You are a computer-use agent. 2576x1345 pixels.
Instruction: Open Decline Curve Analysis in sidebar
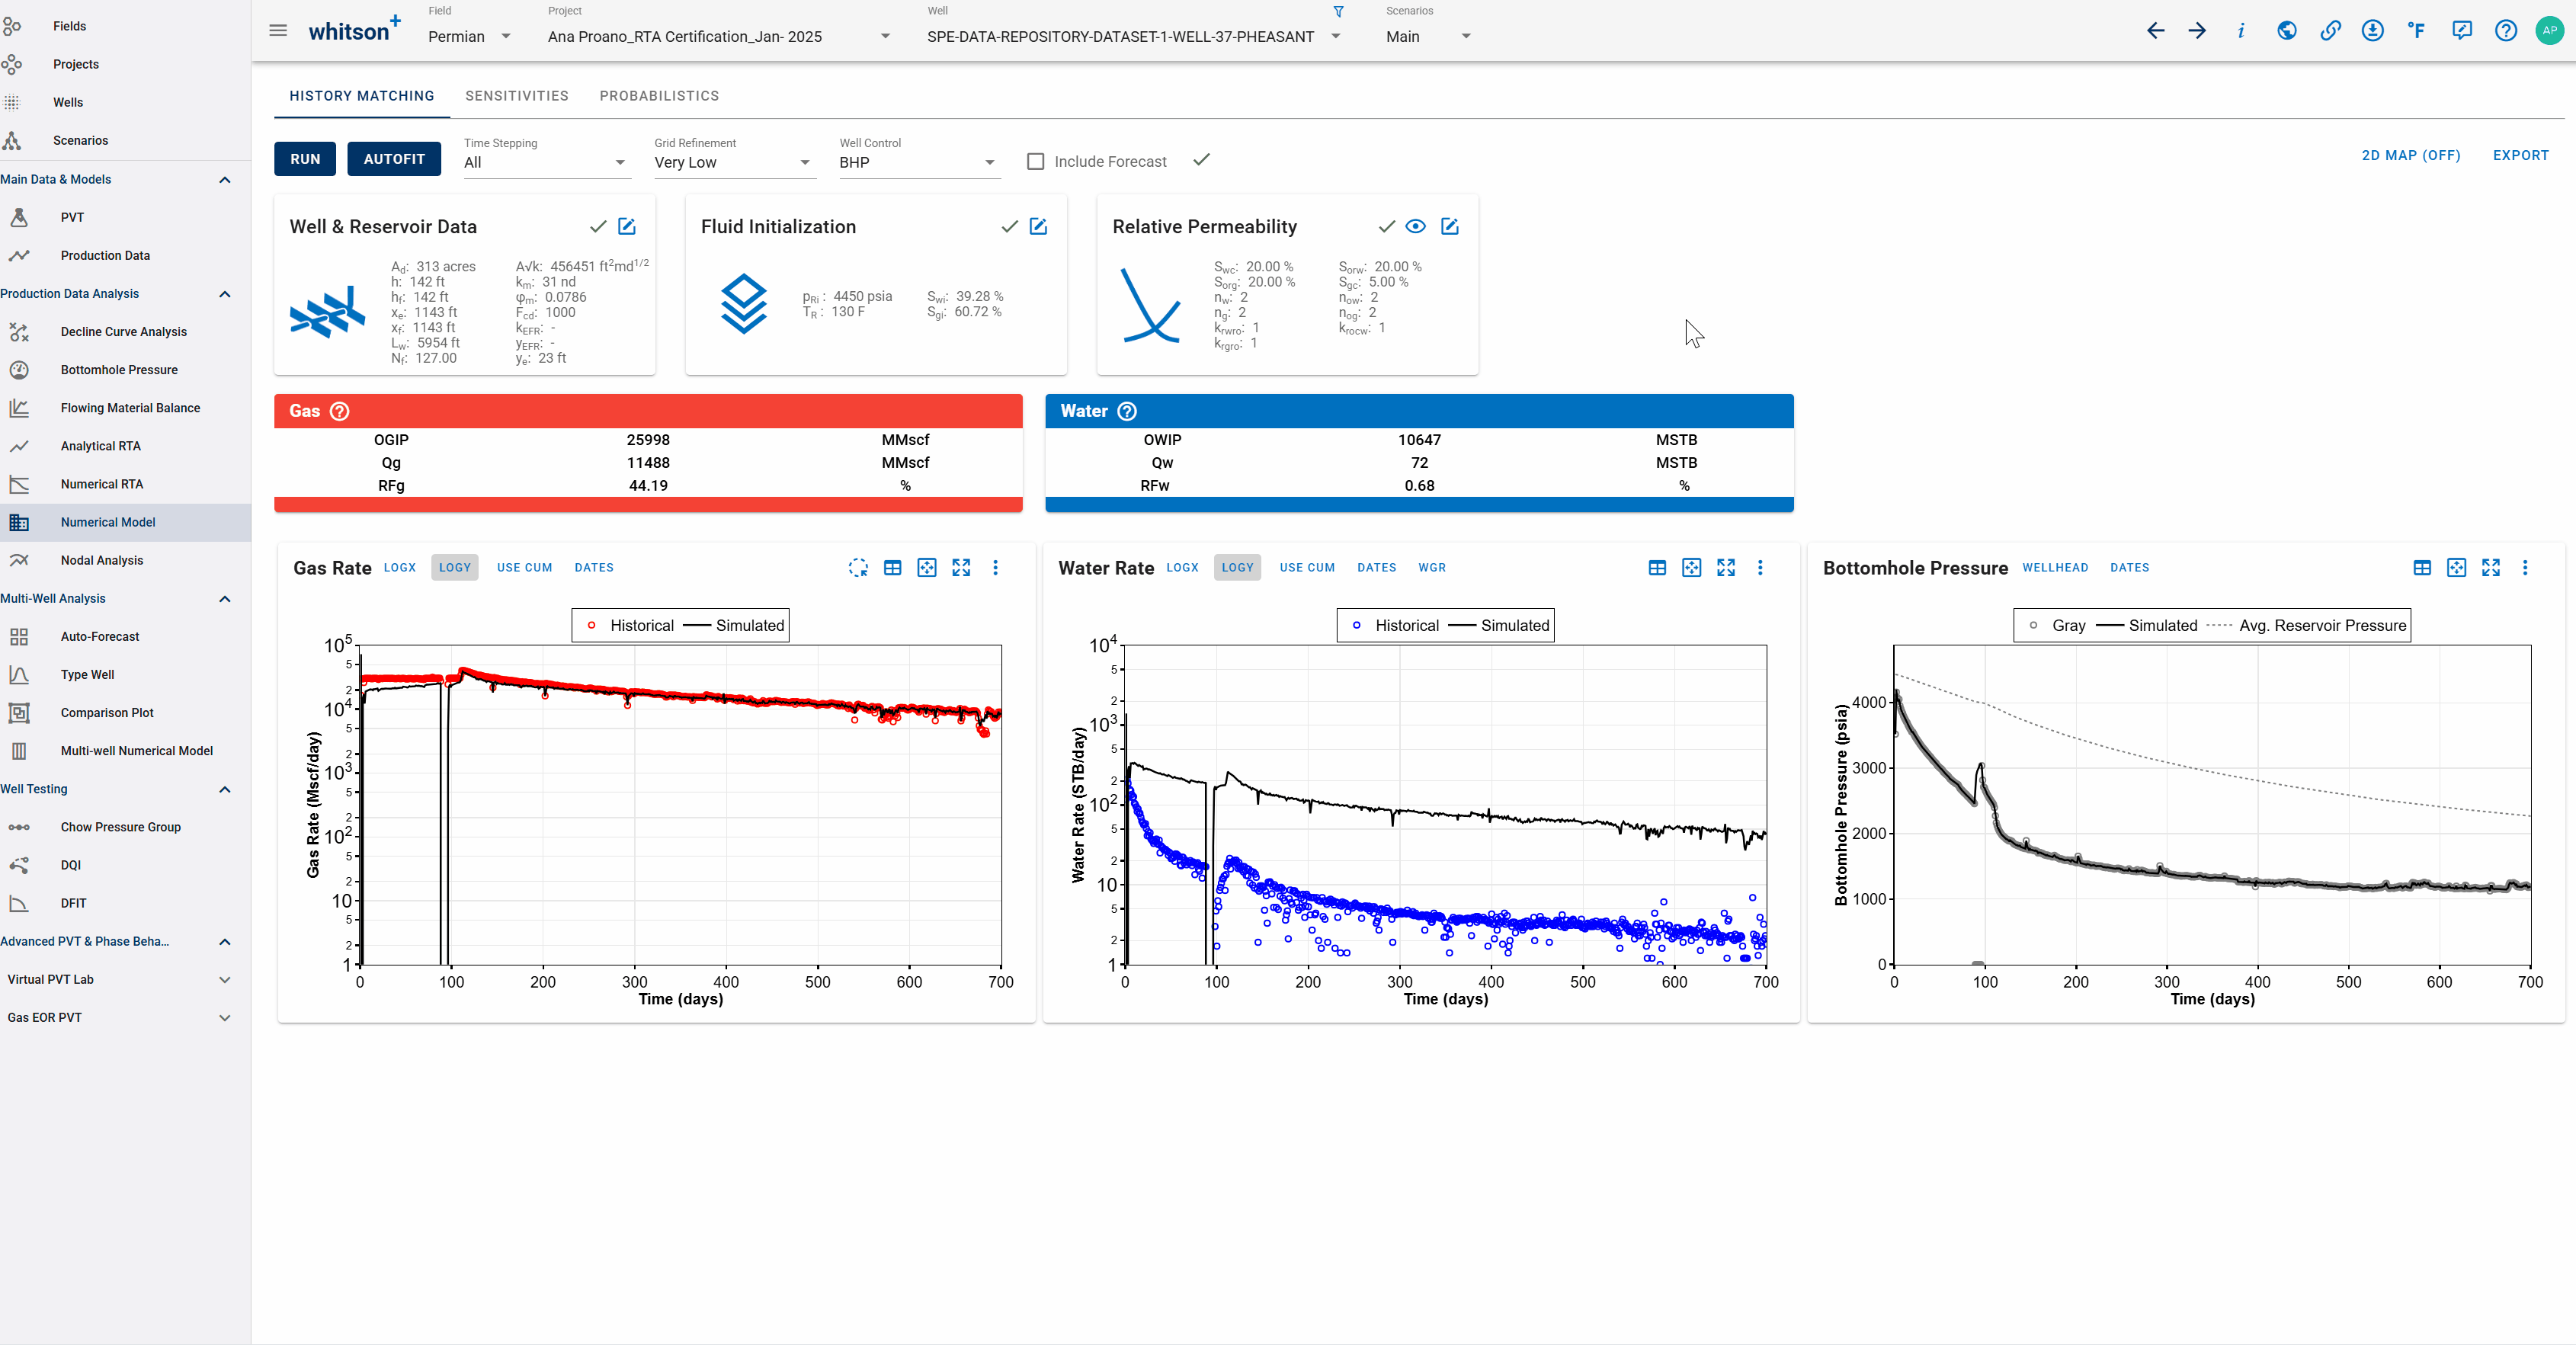click(x=123, y=332)
